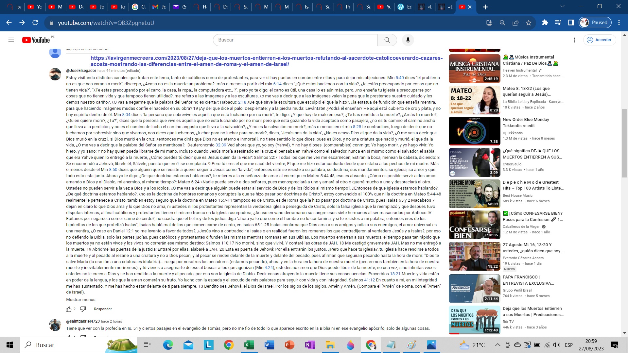This screenshot has width=628, height=353.
Task: Like the @JoseElsegador comment
Action: 69,309
